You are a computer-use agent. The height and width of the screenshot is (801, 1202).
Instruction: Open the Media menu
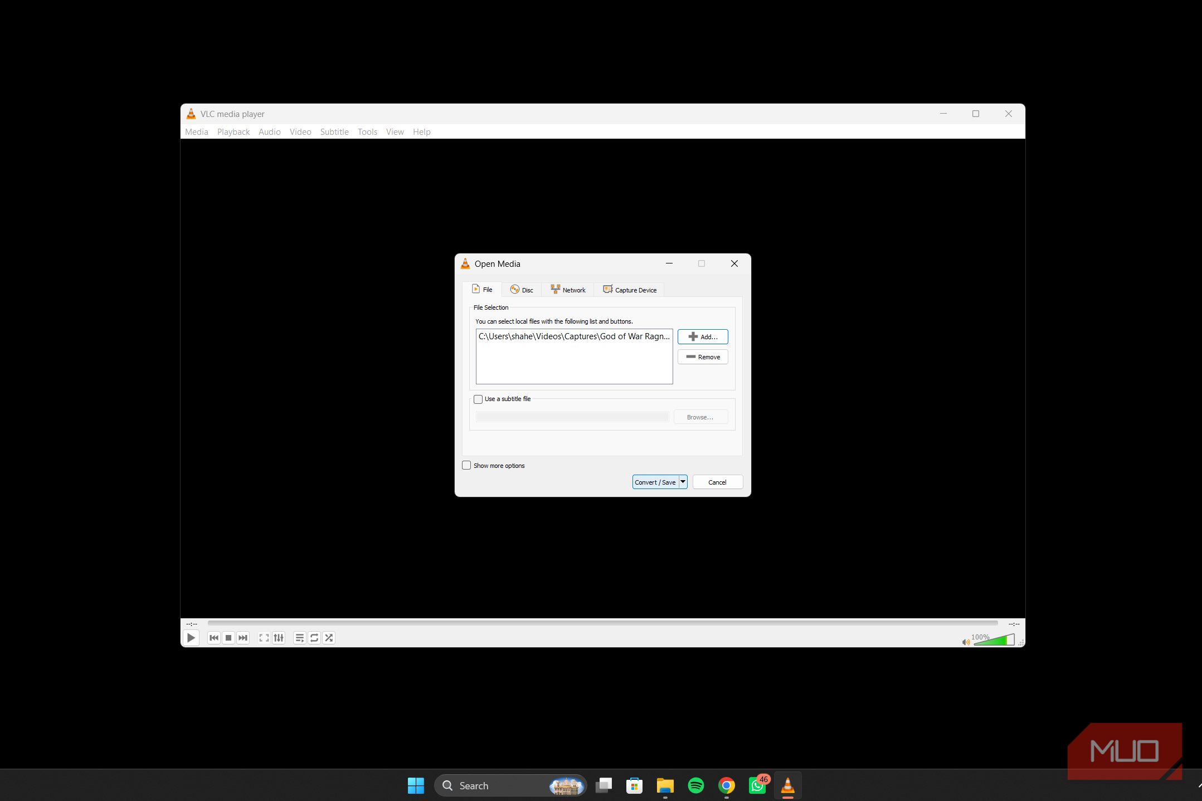[197, 131]
